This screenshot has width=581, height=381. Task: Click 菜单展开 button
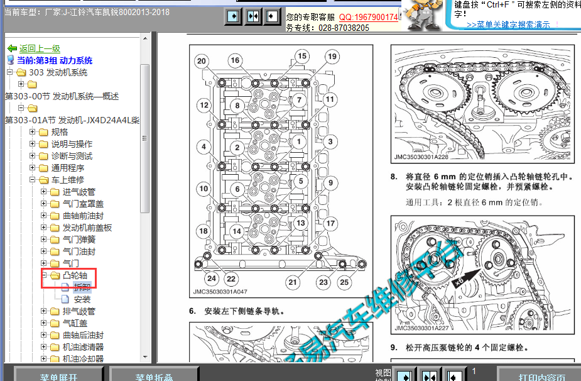[x=58, y=375]
